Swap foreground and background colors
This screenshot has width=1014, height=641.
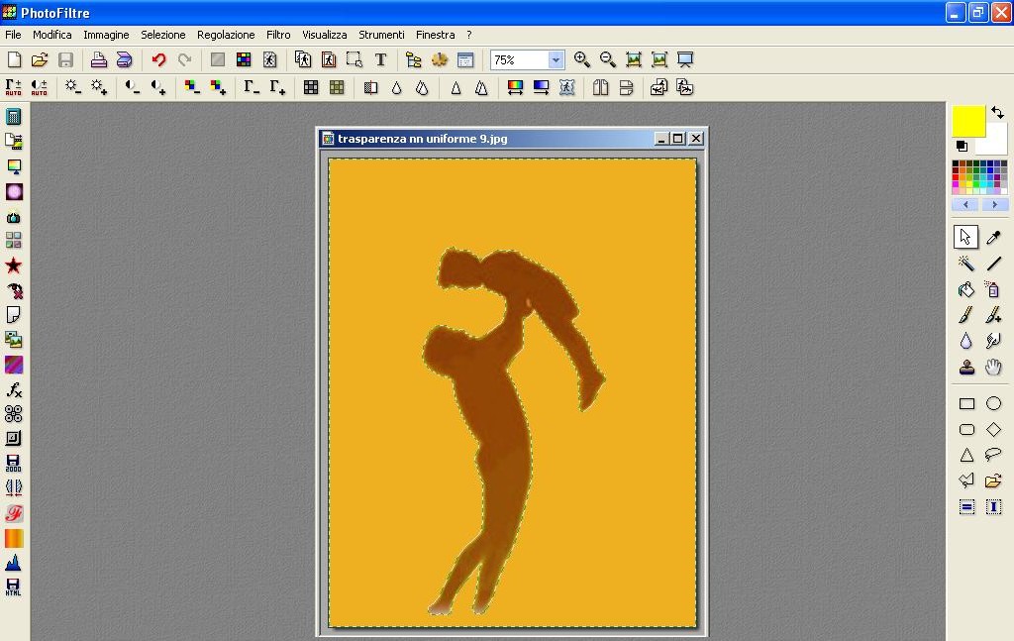998,113
